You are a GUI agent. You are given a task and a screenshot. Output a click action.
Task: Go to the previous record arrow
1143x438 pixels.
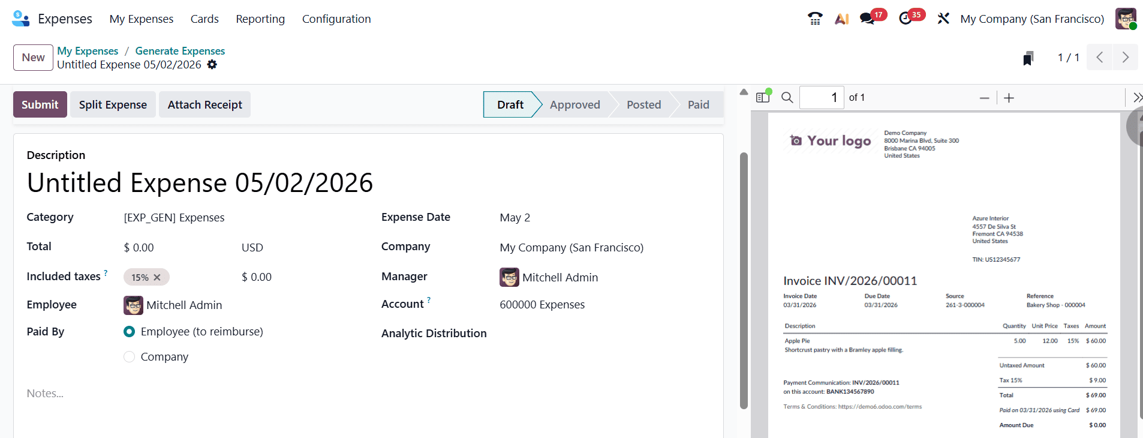tap(1099, 57)
